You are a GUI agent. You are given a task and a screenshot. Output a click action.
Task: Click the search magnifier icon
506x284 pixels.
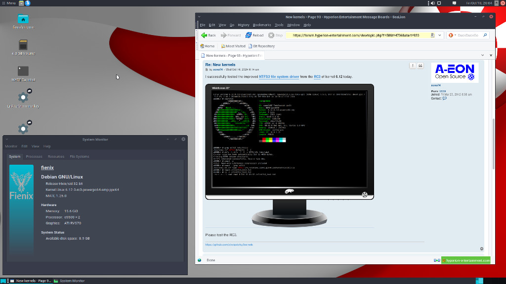(x=485, y=35)
